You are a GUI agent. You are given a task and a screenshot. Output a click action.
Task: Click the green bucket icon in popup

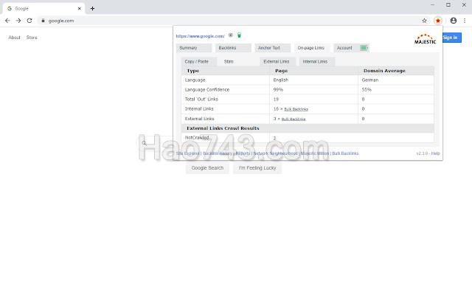239,35
